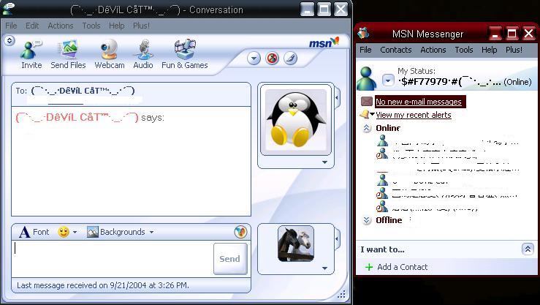540x305 pixels.
Task: Open Fun & Games
Action: pyautogui.click(x=185, y=54)
